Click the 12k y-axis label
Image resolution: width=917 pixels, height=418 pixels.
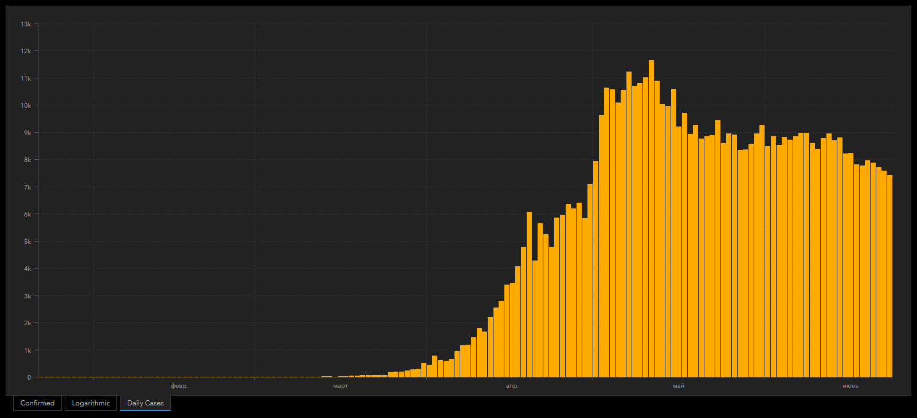point(26,51)
